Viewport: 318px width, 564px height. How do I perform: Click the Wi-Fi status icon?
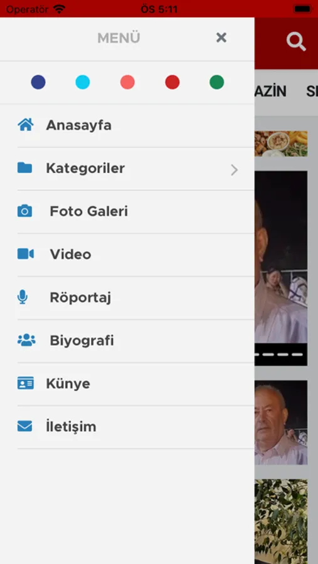pyautogui.click(x=59, y=9)
